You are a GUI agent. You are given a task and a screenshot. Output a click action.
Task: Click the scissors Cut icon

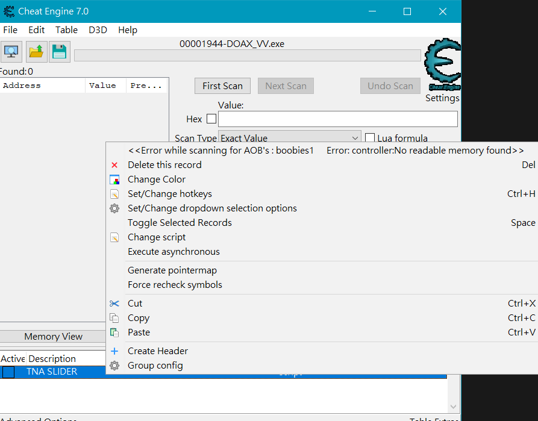pyautogui.click(x=114, y=304)
